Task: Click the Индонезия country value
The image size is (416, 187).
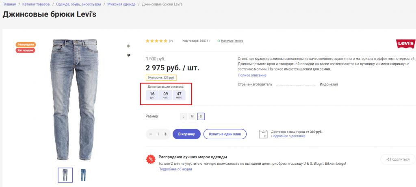Action: coord(329,85)
